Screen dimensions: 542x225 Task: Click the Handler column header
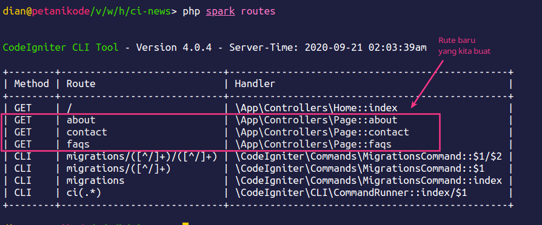[255, 83]
